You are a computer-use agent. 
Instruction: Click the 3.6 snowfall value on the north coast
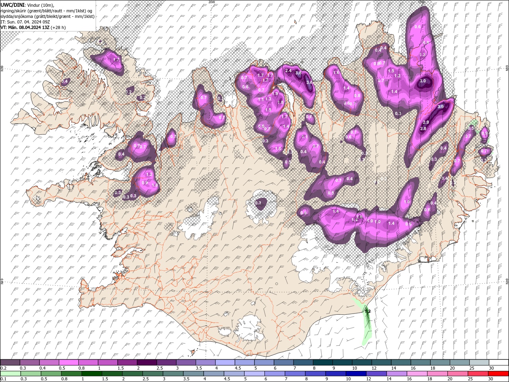point(309,82)
